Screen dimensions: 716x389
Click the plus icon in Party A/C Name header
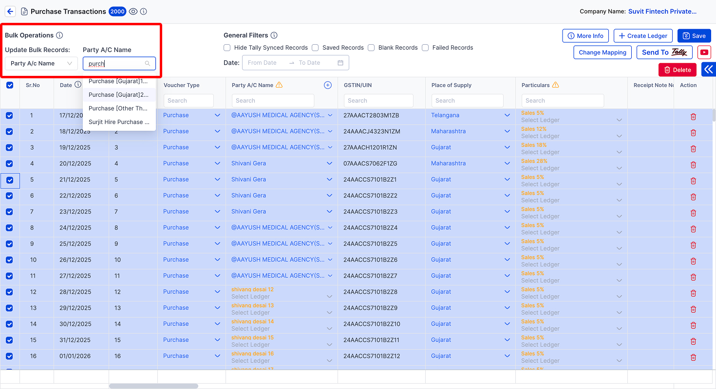click(x=328, y=85)
